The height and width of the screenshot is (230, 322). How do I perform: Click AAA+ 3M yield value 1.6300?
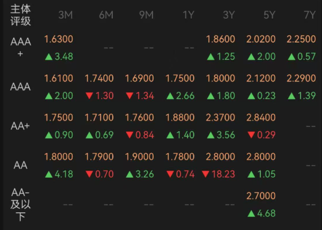pyautogui.click(x=59, y=39)
